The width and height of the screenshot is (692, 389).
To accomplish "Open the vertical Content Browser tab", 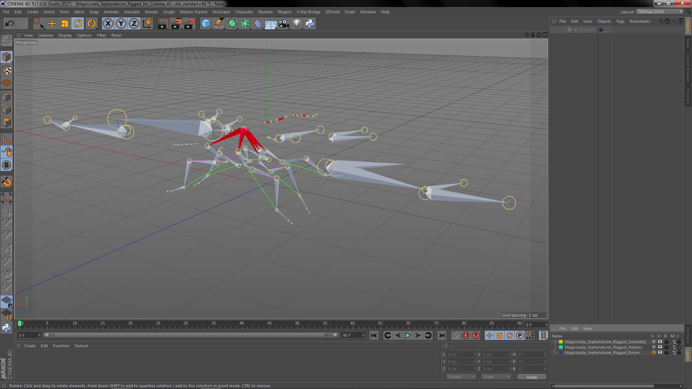I will tap(688, 67).
